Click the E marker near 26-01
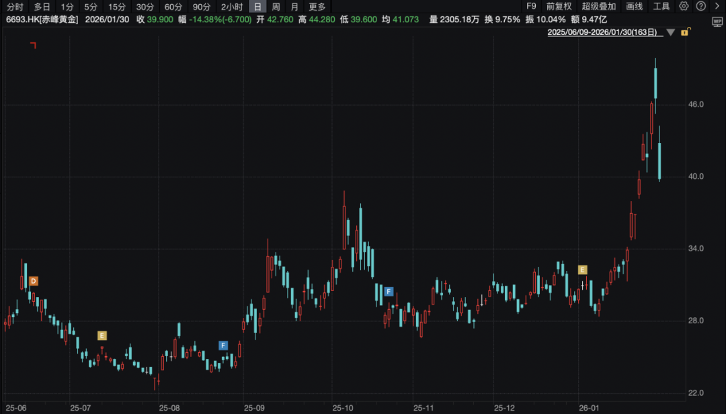This screenshot has width=726, height=414. pos(582,270)
